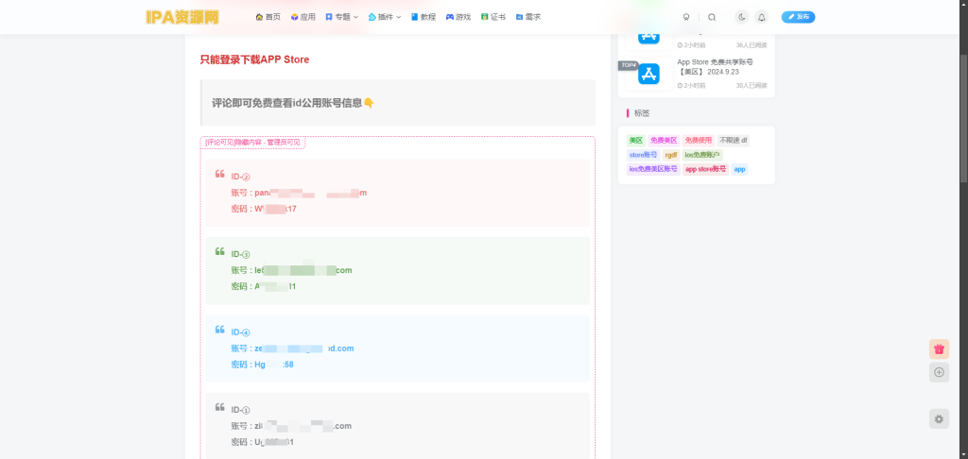
Task: Select the blue app tag
Action: [739, 169]
